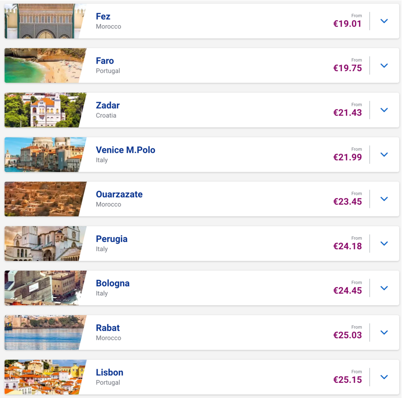Select the Perugia destination title
Viewport: 402px width, 398px height.
coord(112,239)
